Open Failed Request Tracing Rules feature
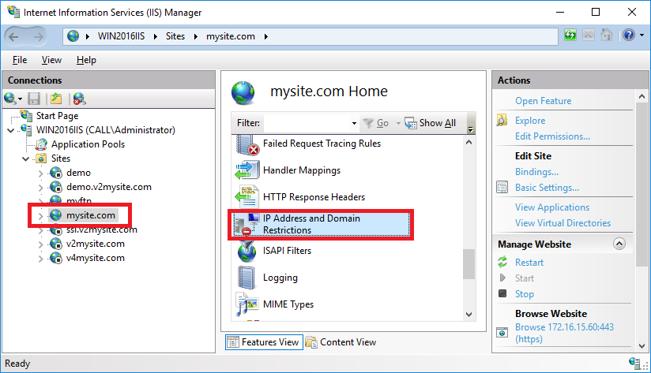The height and width of the screenshot is (373, 651). click(322, 144)
